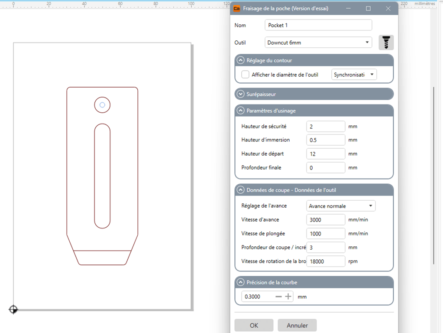Image resolution: width=443 pixels, height=333 pixels.
Task: Click the chevron on Réglage du contour header
Action: pos(241,60)
